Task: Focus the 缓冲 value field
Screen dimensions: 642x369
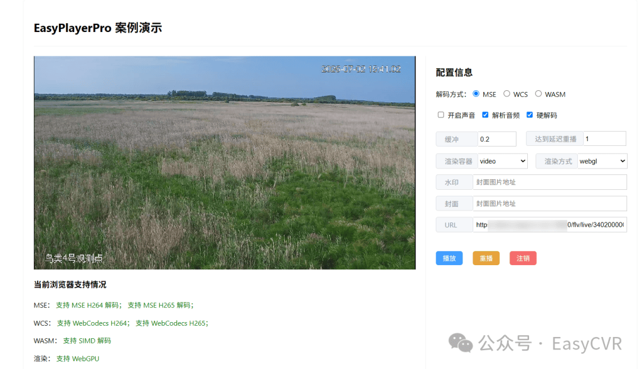Action: (496, 139)
